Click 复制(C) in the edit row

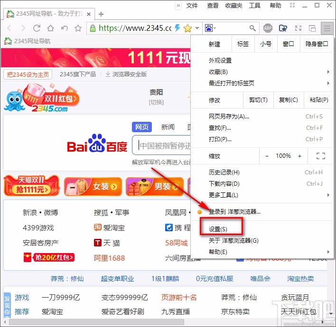click(289, 100)
